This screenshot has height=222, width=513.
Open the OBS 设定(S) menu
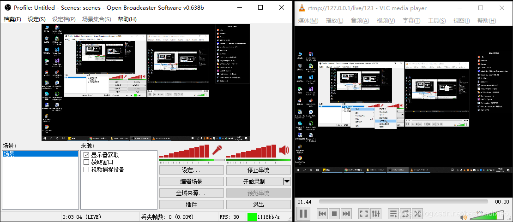coord(36,19)
